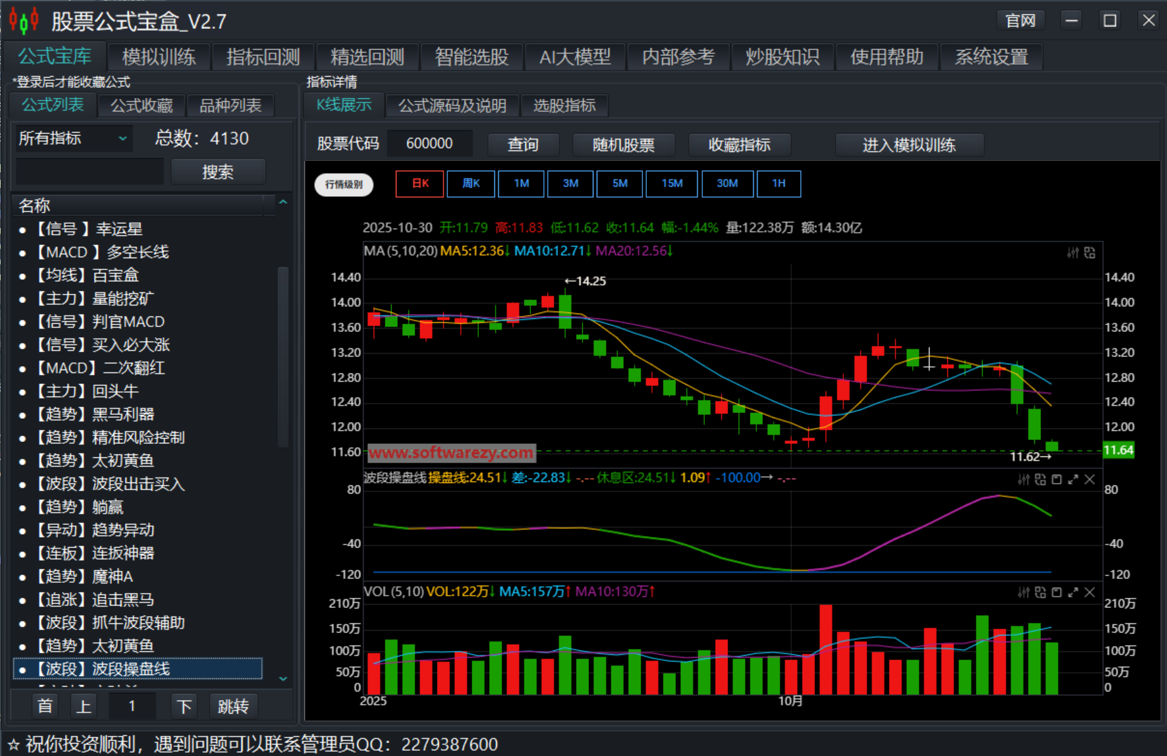Click the 随机股票 random stock button

coord(623,145)
